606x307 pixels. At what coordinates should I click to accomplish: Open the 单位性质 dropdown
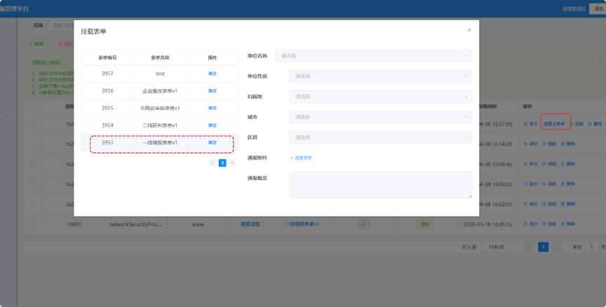pos(381,76)
